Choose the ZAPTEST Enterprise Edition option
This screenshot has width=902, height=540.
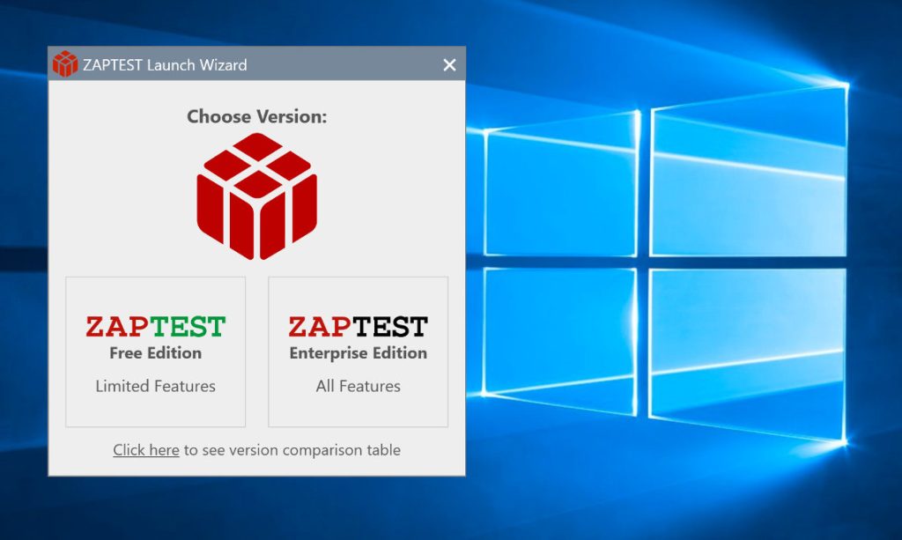[358, 352]
